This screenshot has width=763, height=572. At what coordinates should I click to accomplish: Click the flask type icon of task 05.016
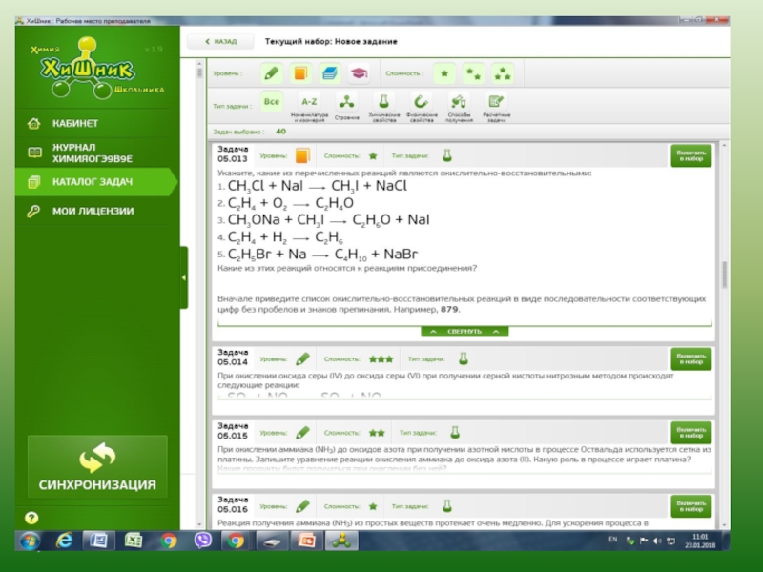[x=446, y=506]
